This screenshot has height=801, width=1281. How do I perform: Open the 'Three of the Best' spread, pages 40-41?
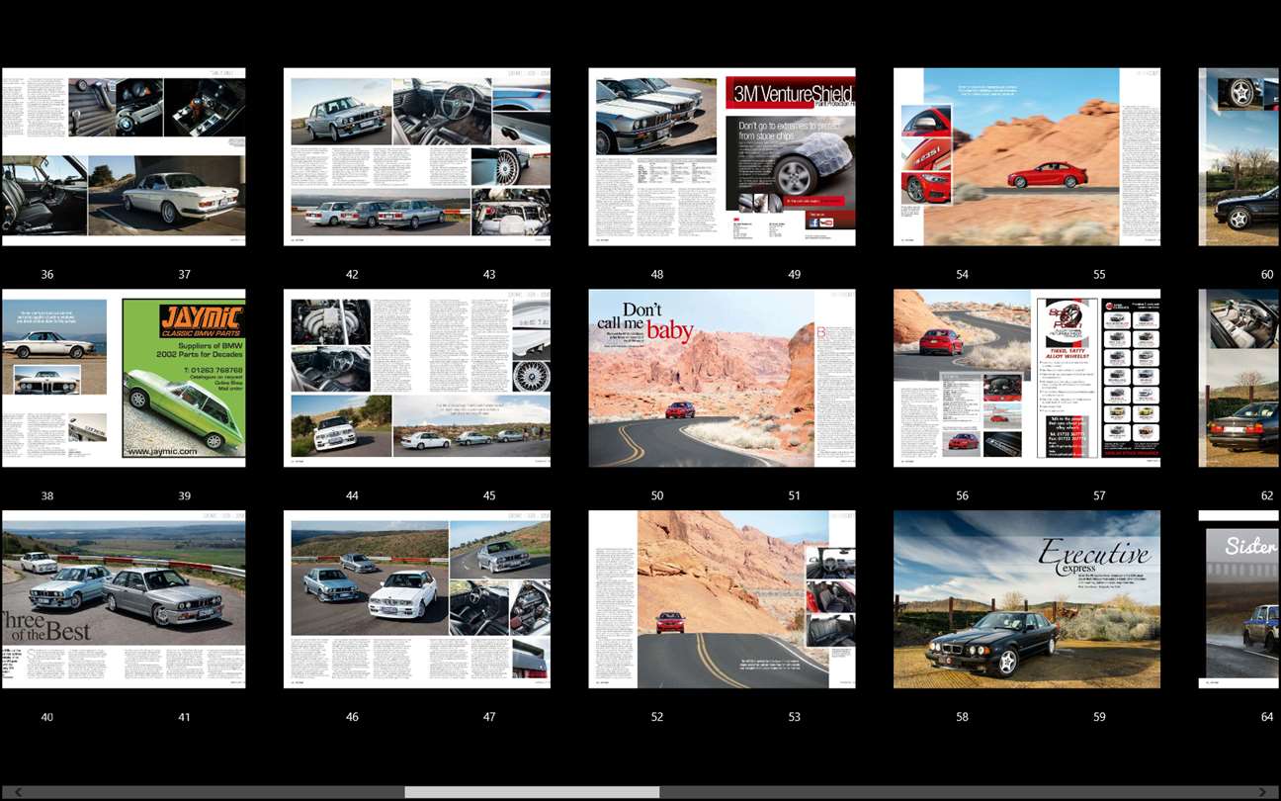tap(124, 599)
